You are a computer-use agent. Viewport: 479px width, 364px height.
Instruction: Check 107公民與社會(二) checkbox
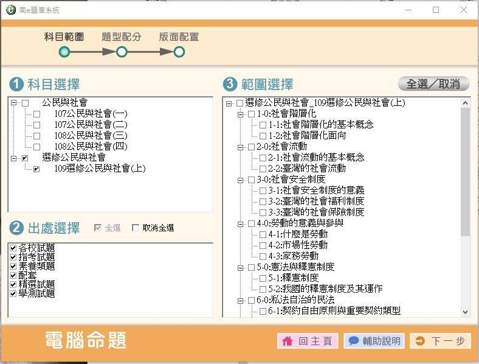[x=36, y=125]
